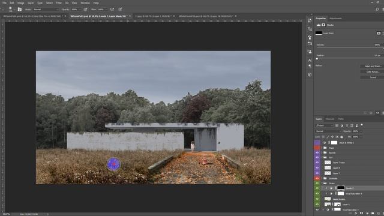This screenshot has width=384, height=216.
Task: Switch to the Adjustments panel tab
Action: click(x=335, y=19)
